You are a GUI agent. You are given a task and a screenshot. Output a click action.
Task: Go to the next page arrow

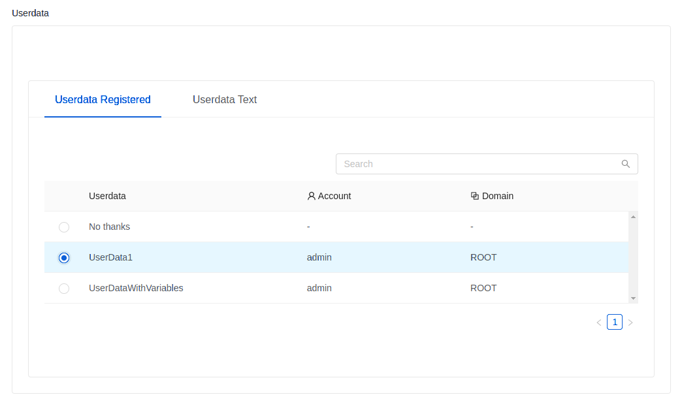pyautogui.click(x=630, y=323)
